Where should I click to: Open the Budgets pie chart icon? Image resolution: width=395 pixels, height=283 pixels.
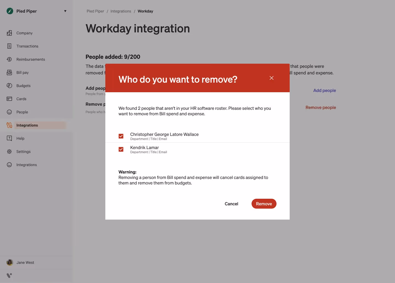tap(9, 86)
